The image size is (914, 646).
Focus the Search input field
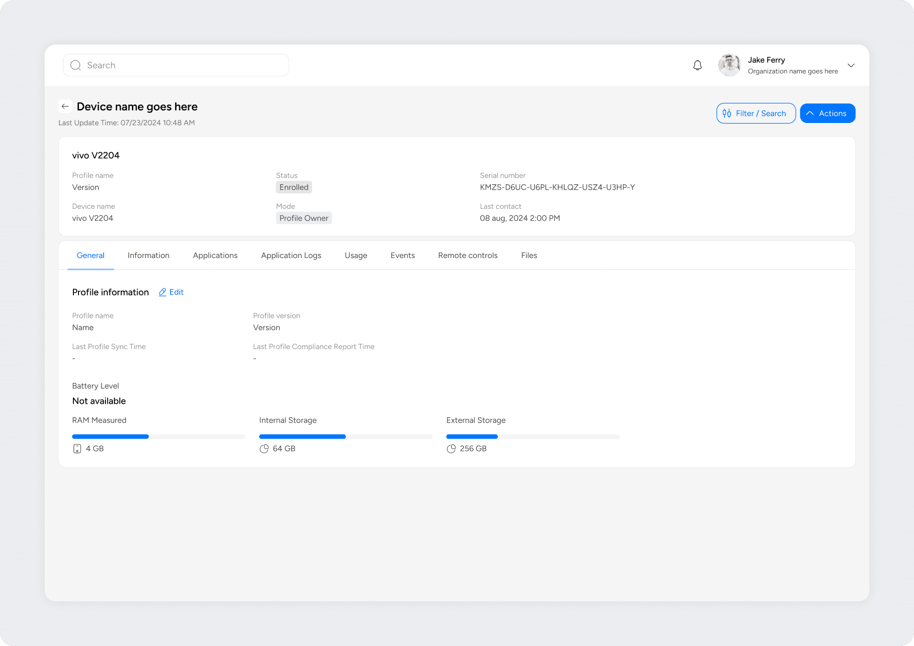[x=186, y=65]
